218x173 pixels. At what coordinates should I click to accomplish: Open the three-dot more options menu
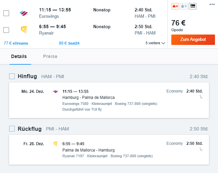click(212, 4)
